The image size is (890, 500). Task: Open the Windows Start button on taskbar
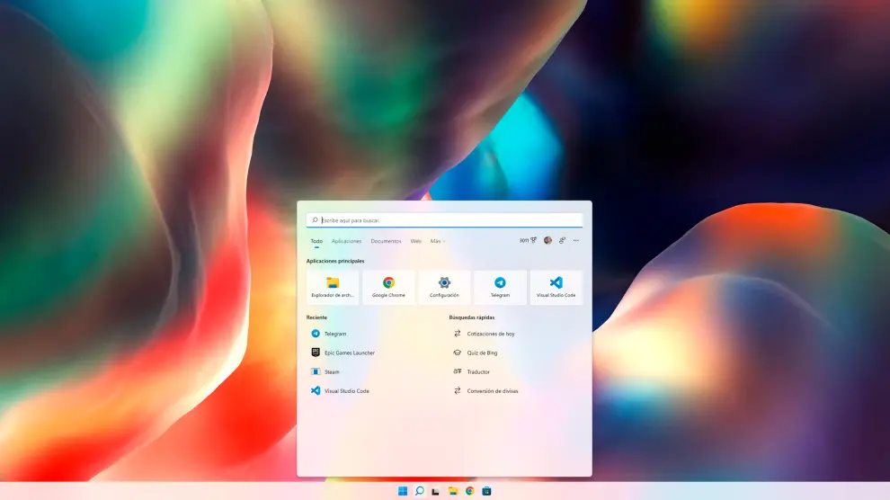click(403, 491)
